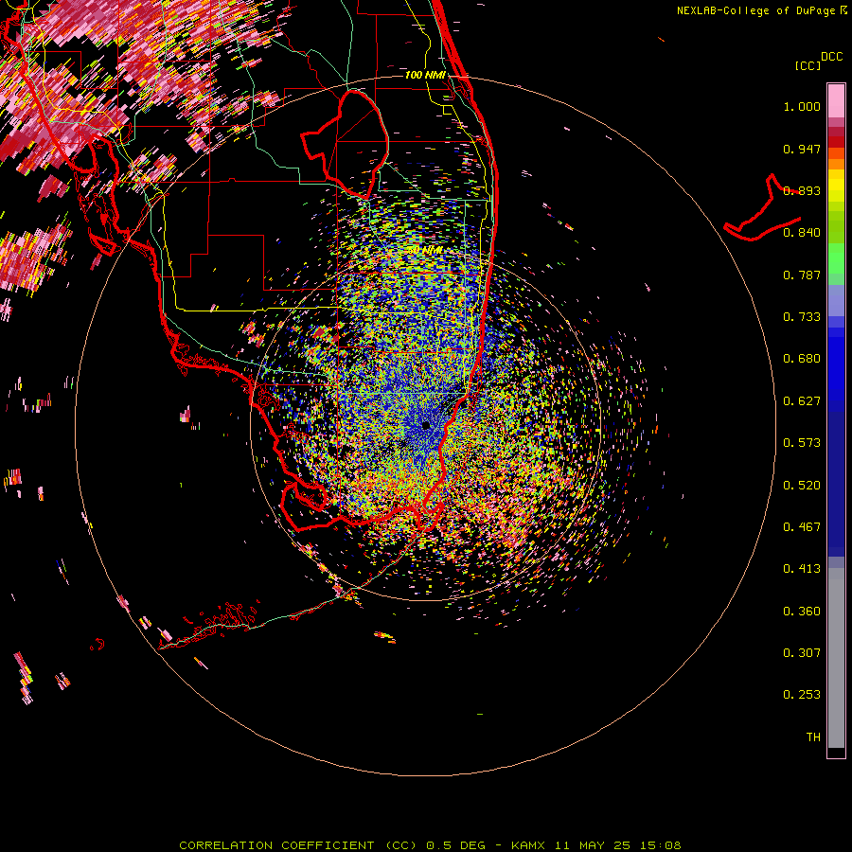Pick the pink color band at scale top
The height and width of the screenshot is (852, 852).
click(x=836, y=101)
